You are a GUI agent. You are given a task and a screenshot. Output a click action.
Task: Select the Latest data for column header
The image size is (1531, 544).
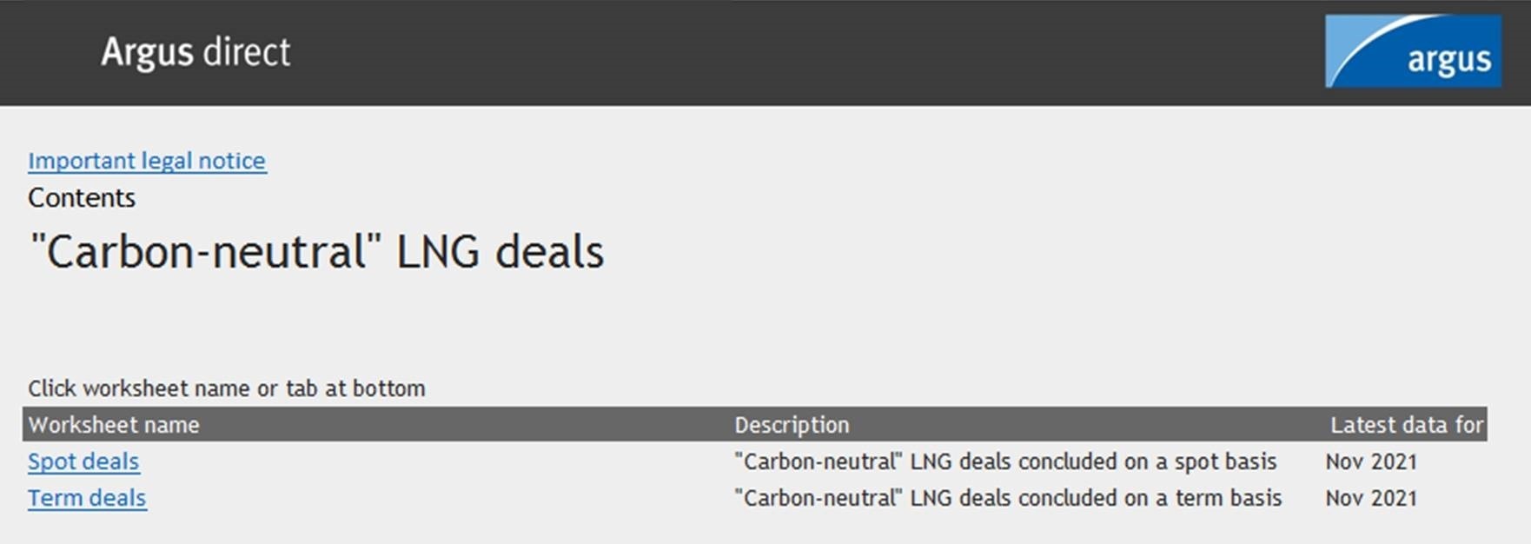pos(1406,425)
